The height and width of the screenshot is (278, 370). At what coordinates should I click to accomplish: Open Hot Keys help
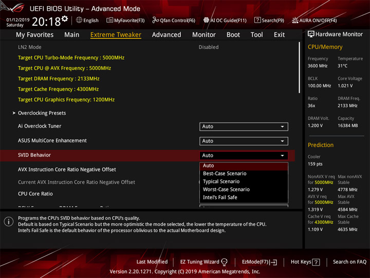point(305,262)
